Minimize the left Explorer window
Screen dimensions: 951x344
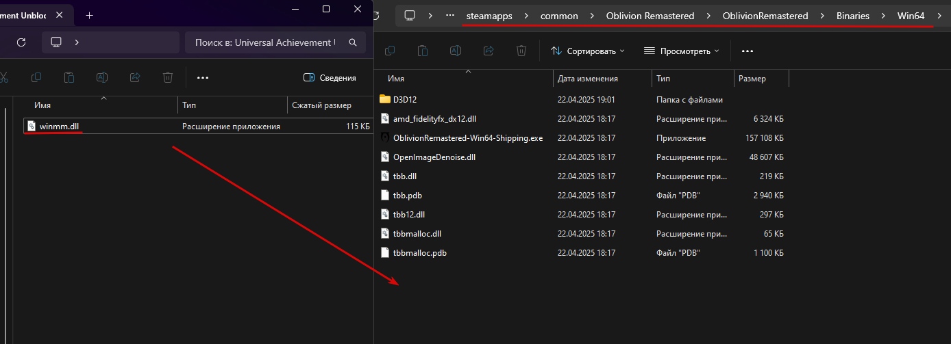(295, 9)
